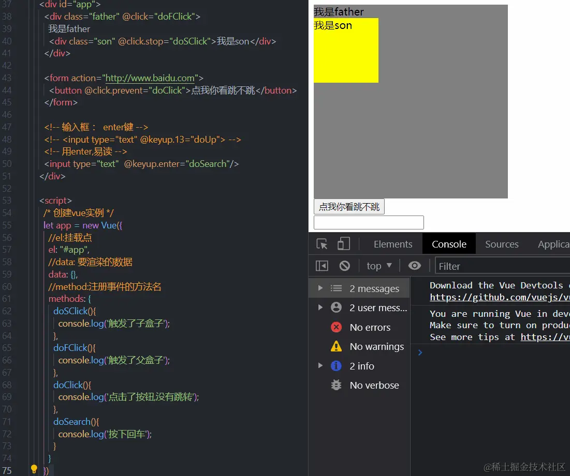Screen dimensions: 570x476
Task: Activate the inspect element picker icon
Action: (x=321, y=244)
